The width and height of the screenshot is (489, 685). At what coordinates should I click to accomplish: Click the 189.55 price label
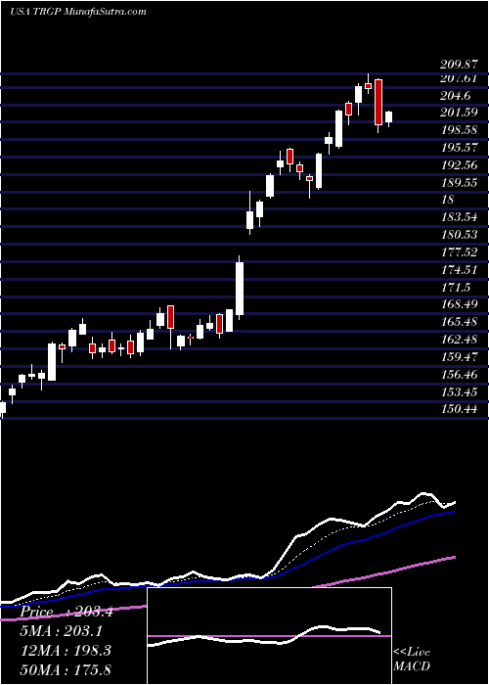coord(460,183)
